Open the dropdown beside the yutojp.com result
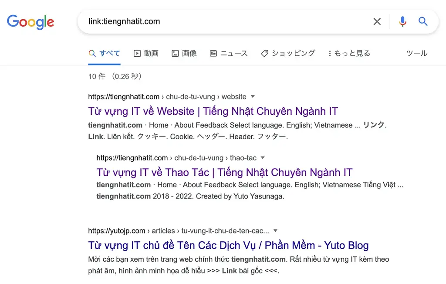 [276, 230]
